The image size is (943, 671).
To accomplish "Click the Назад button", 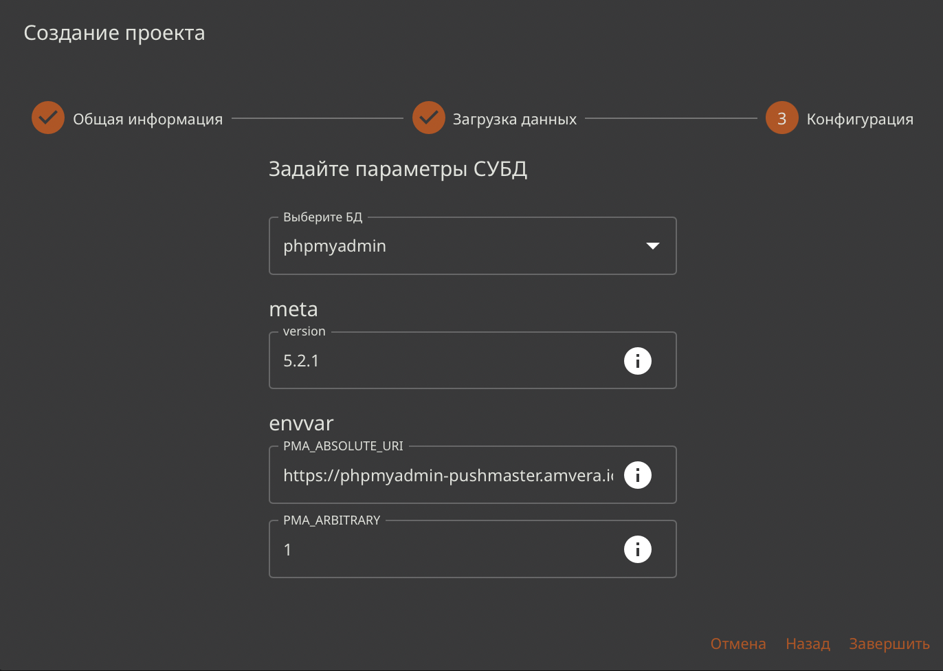I will click(x=808, y=644).
